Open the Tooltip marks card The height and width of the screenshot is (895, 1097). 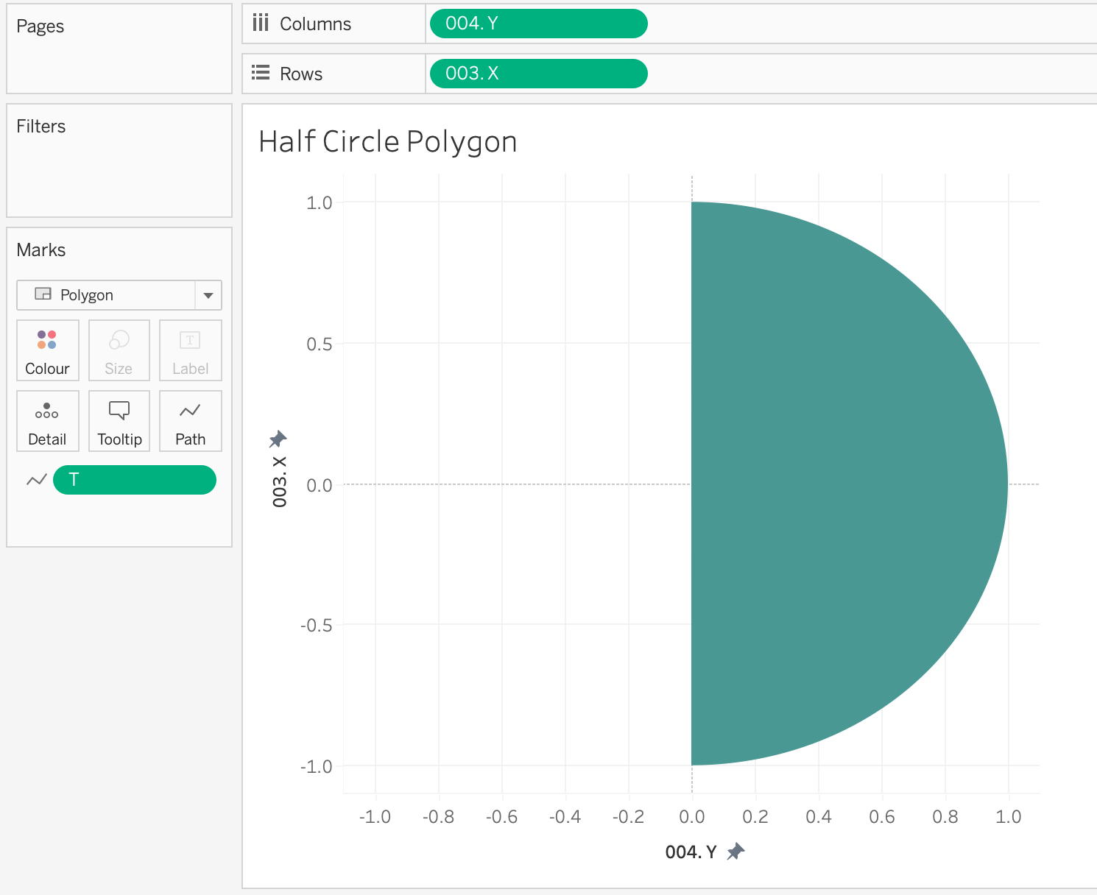click(119, 421)
